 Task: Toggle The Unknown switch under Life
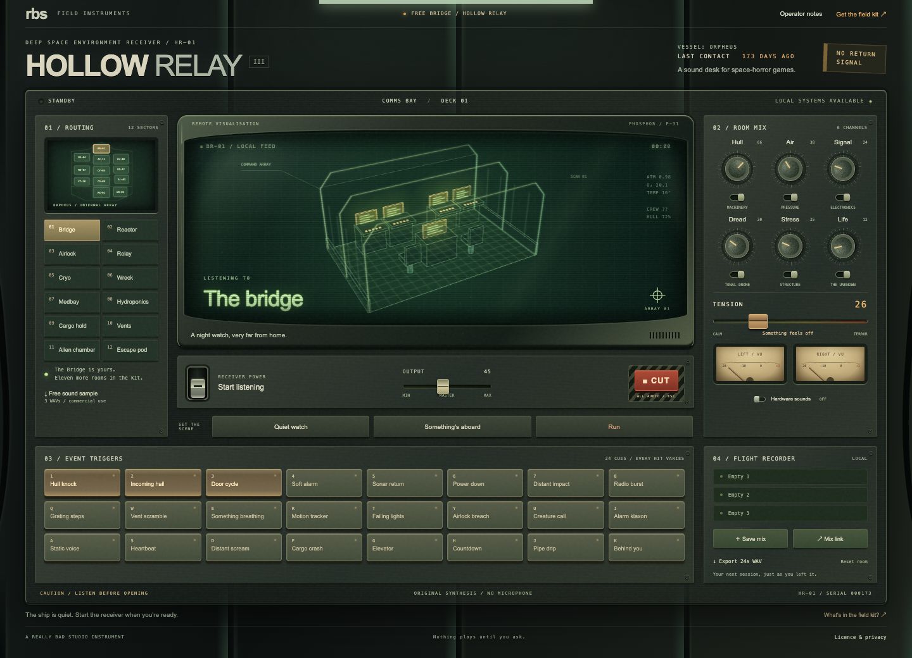(x=842, y=275)
